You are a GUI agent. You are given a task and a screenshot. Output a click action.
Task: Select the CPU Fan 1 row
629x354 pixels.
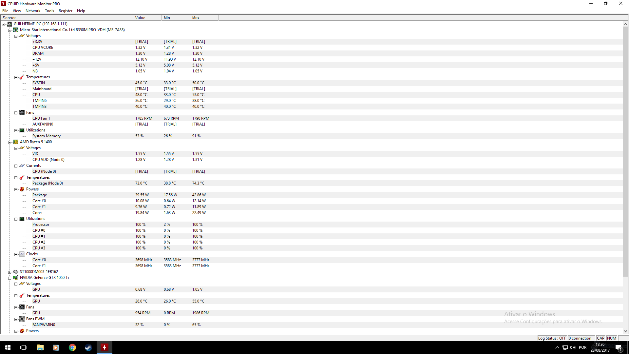[x=311, y=118]
